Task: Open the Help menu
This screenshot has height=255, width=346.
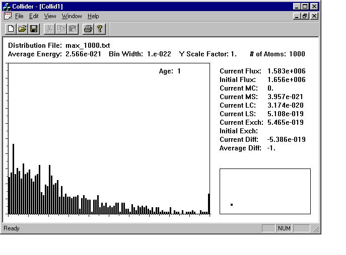Action: coord(93,16)
